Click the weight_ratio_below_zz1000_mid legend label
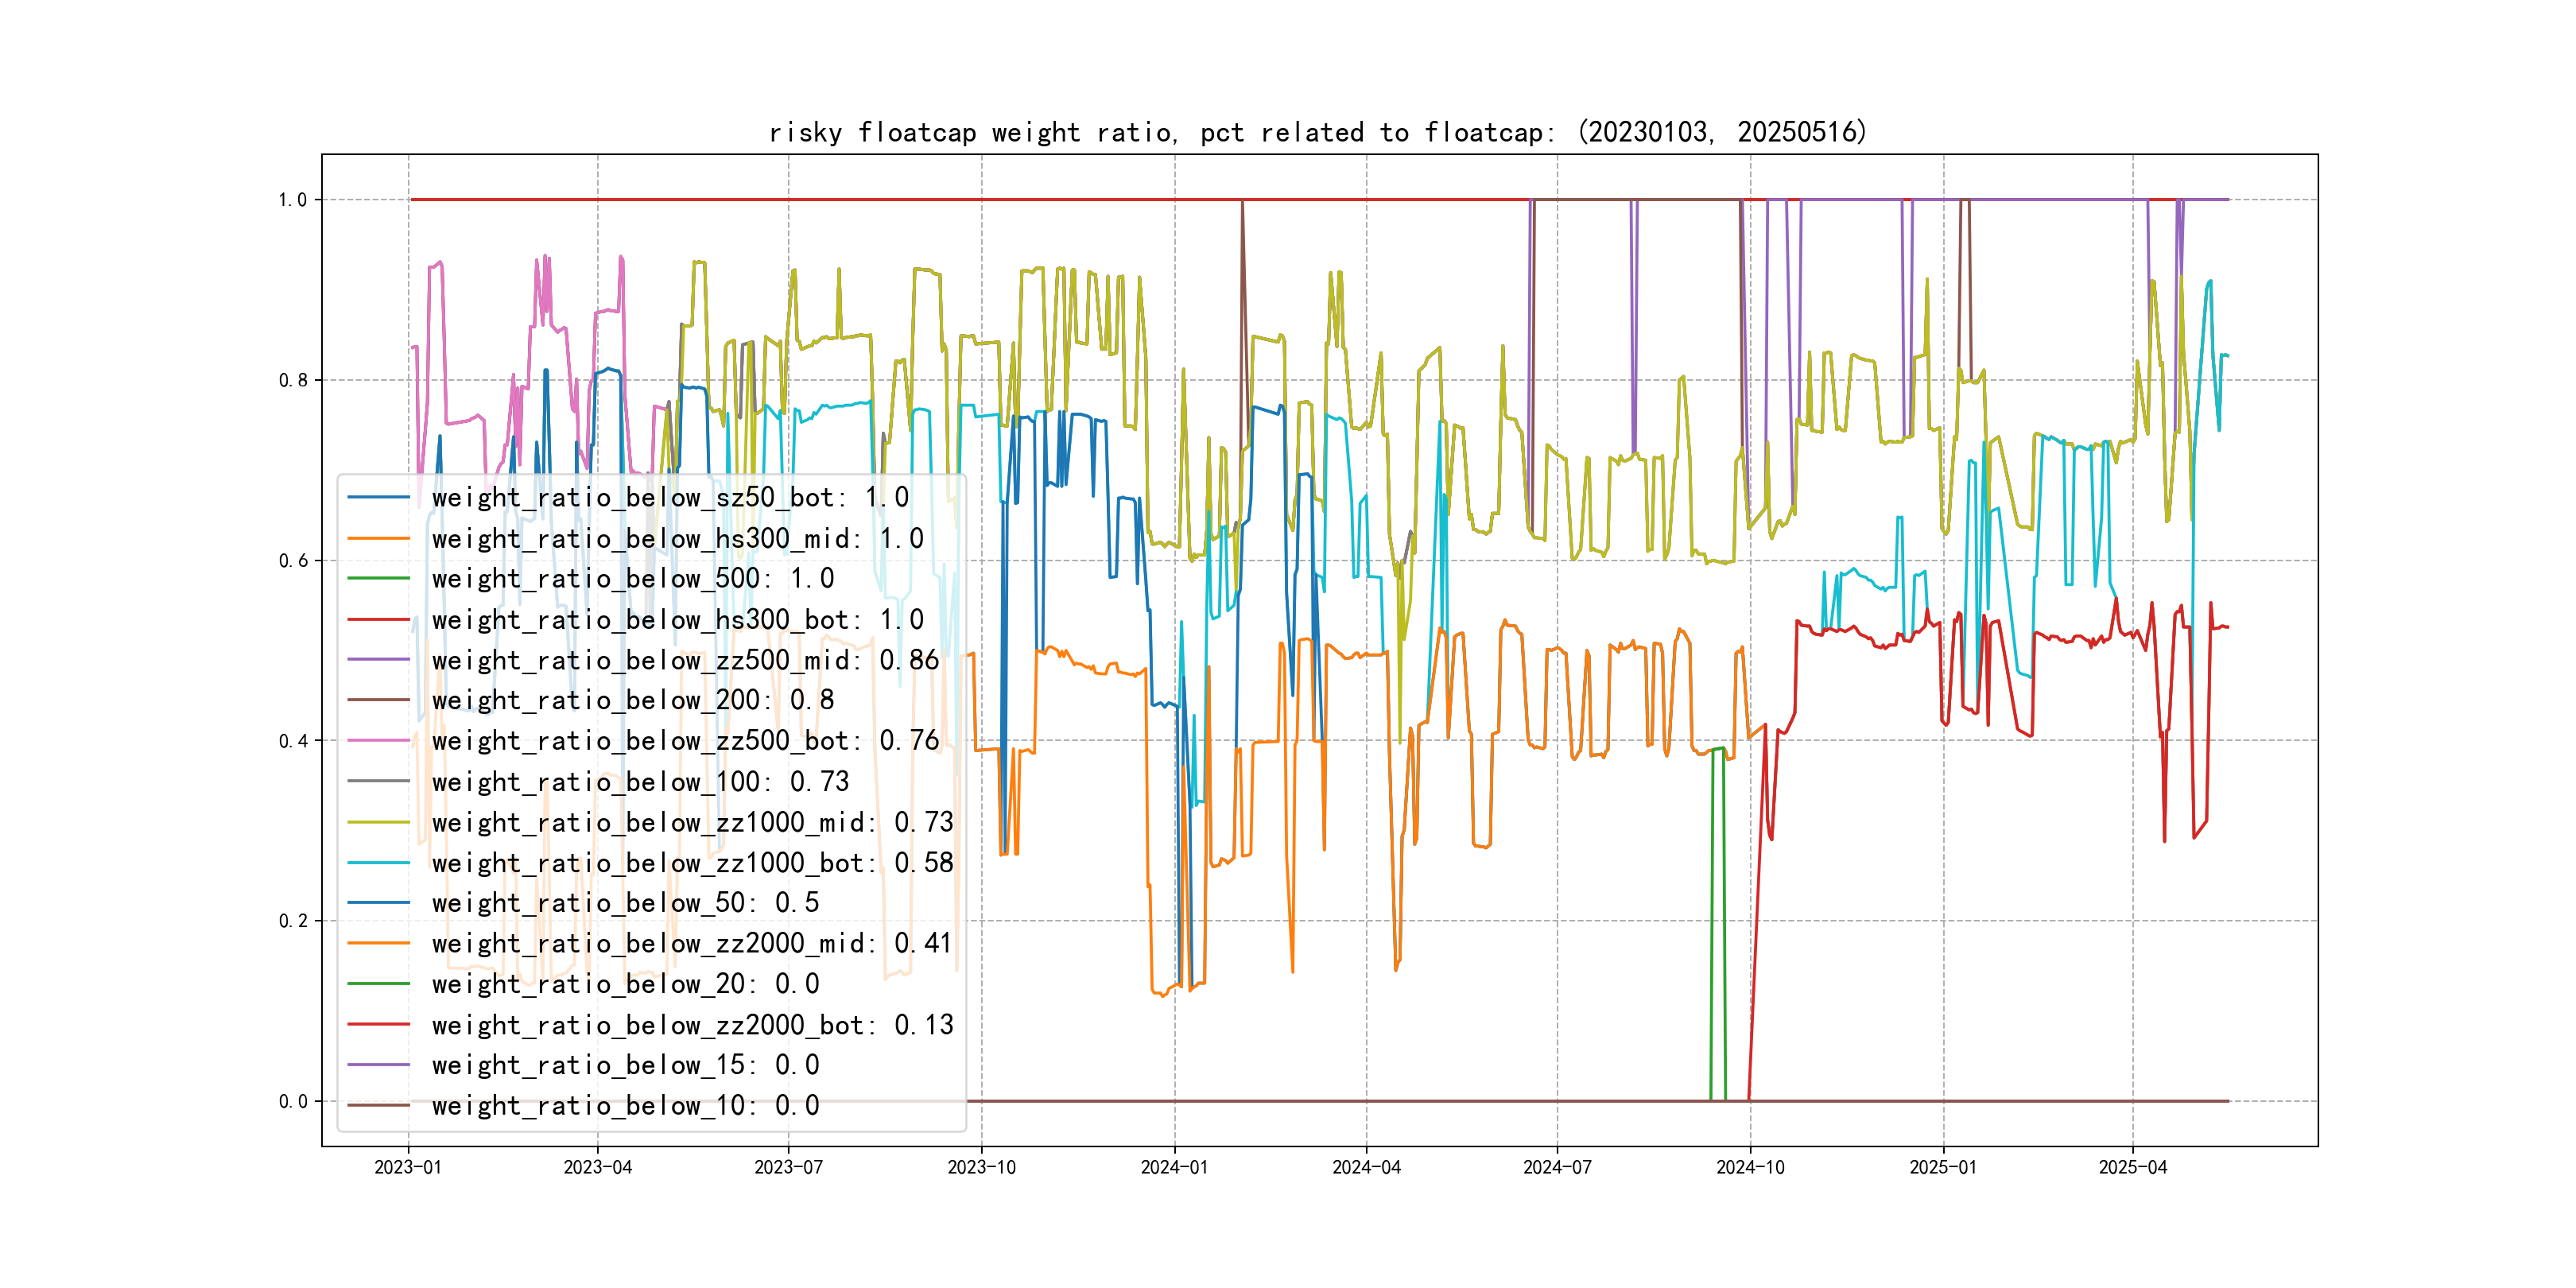Screen dimensions: 2576x1288 (x=692, y=822)
